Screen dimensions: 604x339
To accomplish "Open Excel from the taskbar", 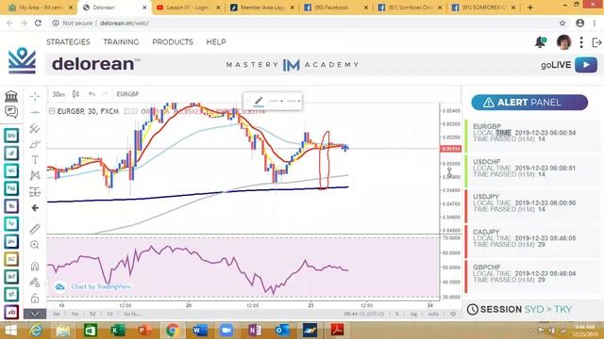I will [117, 331].
